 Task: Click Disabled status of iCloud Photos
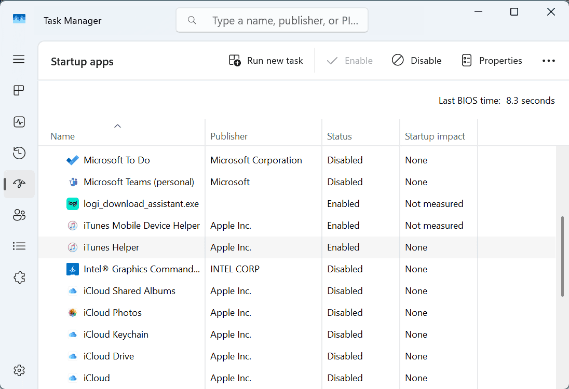[345, 313]
